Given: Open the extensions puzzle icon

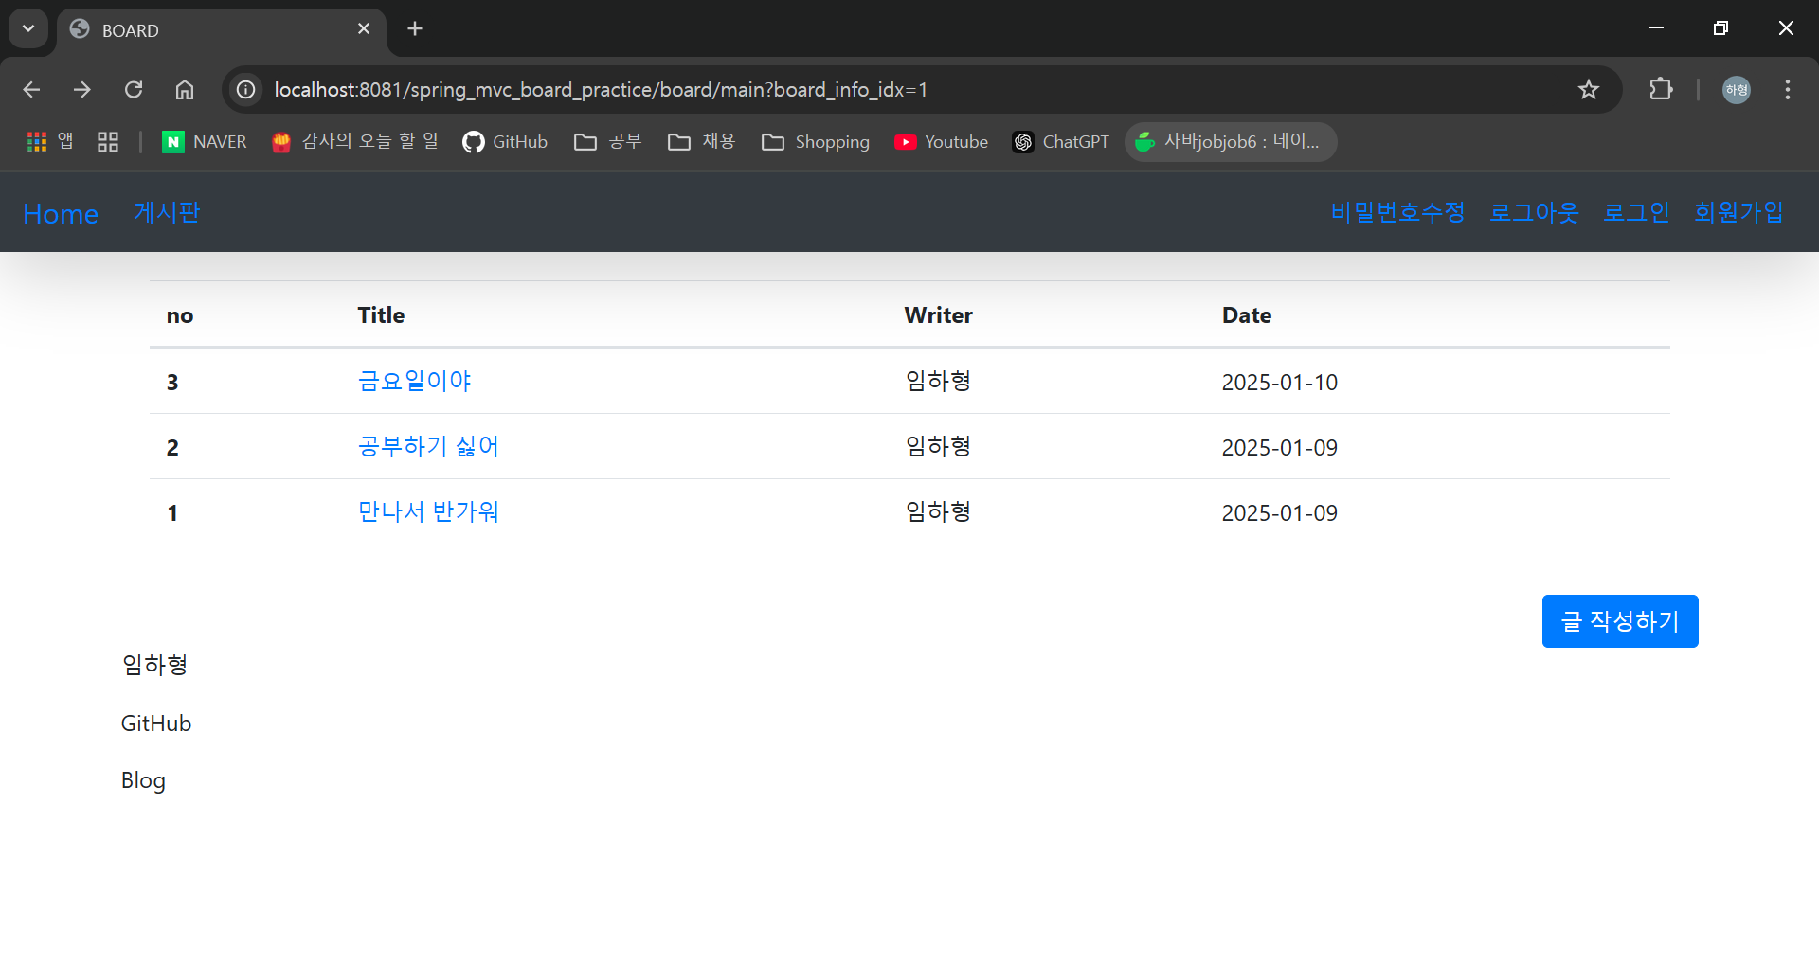Looking at the screenshot, I should pos(1661,89).
